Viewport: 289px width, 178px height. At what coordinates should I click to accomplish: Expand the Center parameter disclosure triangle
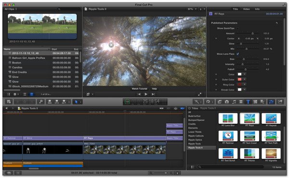216,38
